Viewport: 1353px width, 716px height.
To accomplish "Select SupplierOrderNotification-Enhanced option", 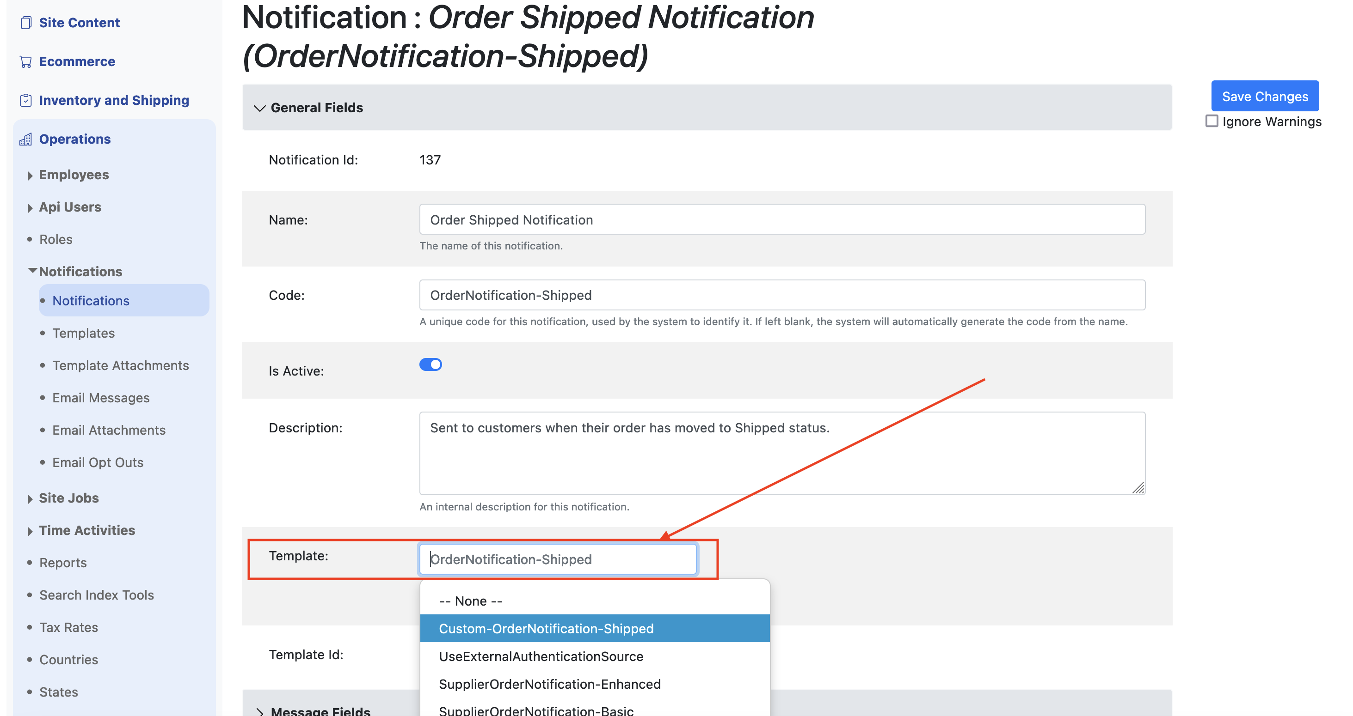I will (x=595, y=684).
